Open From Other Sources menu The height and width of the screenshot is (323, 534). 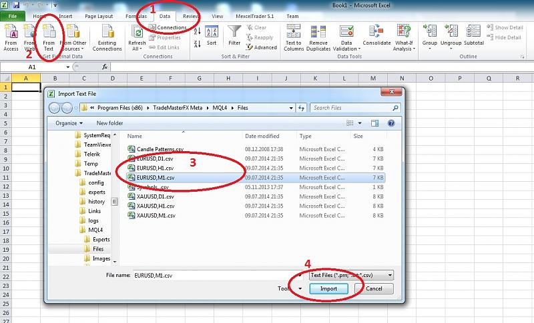(73, 38)
